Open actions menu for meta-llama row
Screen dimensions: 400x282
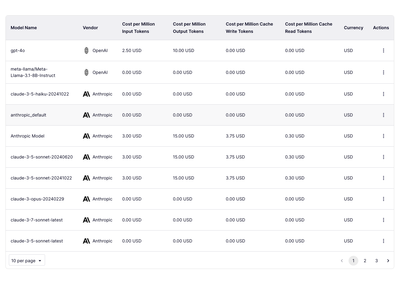pyautogui.click(x=383, y=72)
